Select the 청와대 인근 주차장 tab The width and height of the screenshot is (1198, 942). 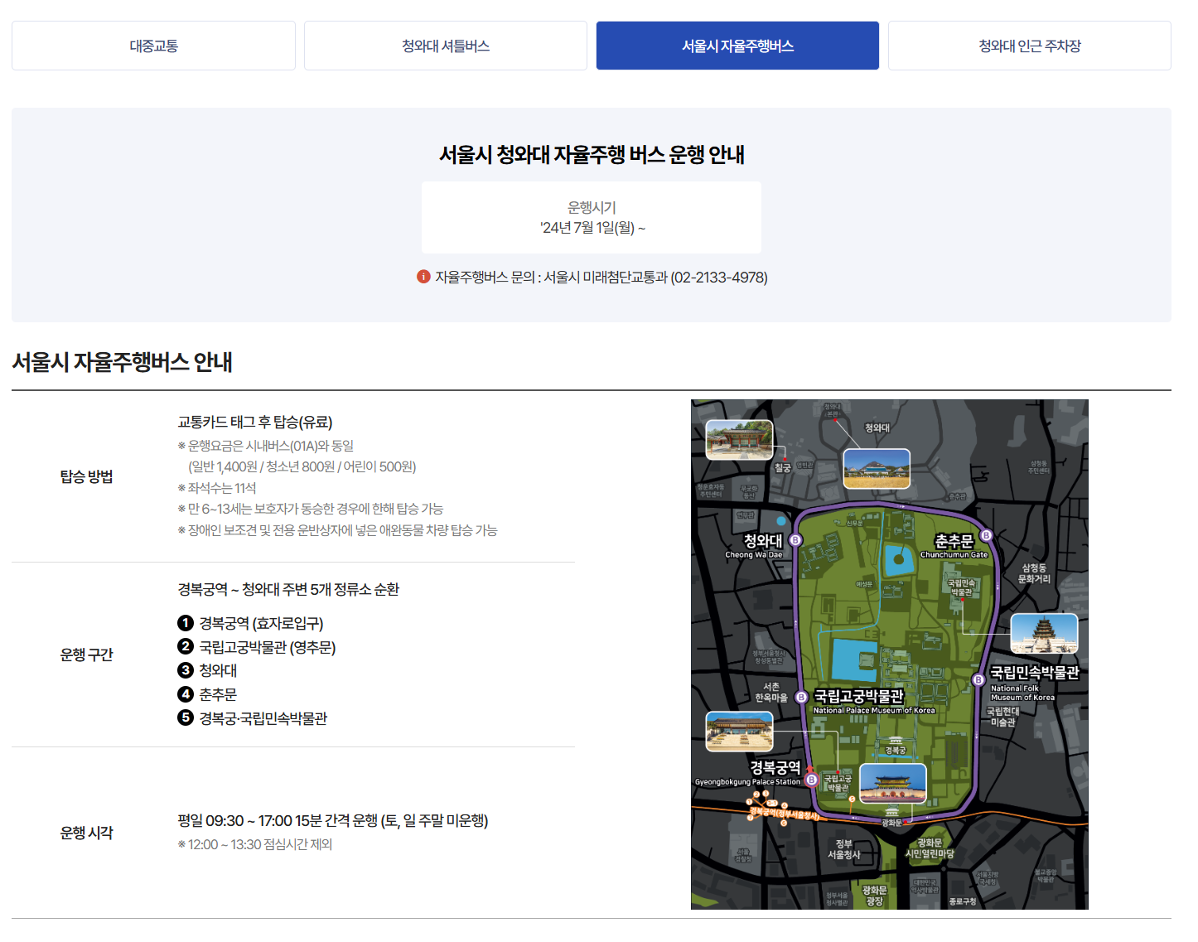coord(1030,46)
